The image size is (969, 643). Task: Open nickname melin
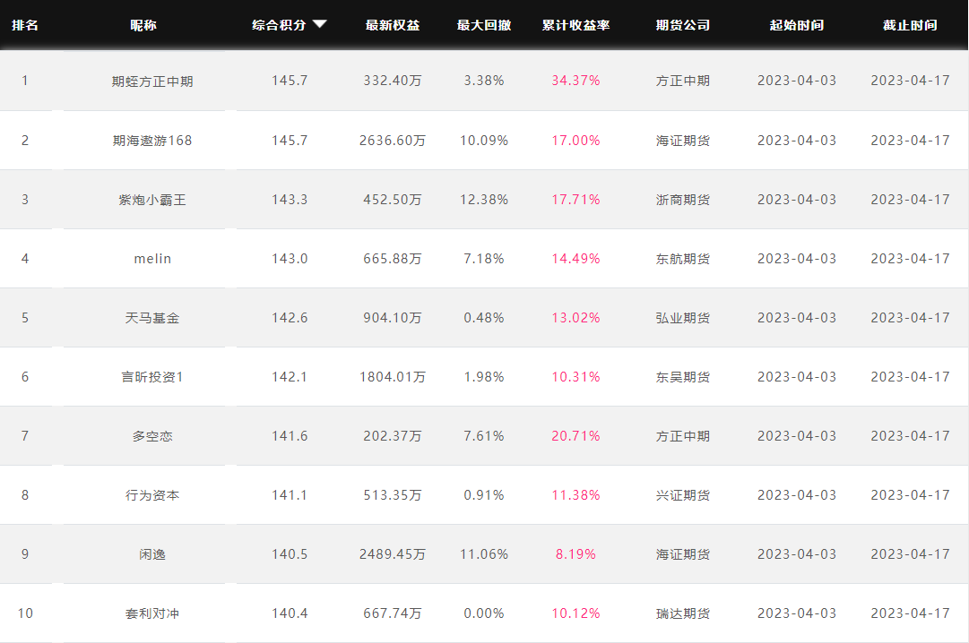click(x=152, y=259)
